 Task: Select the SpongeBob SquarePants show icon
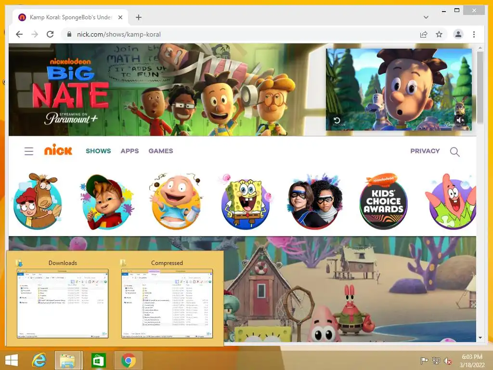point(245,202)
